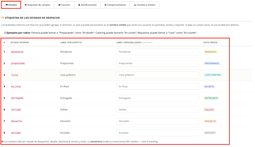This screenshot has width=255, height=147.
Task: Click the default label 'Pendiente' cell
Action: (x=66, y=52)
